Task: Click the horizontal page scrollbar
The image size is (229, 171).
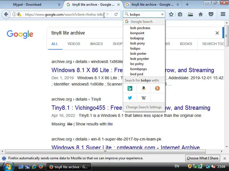Action: point(105,151)
